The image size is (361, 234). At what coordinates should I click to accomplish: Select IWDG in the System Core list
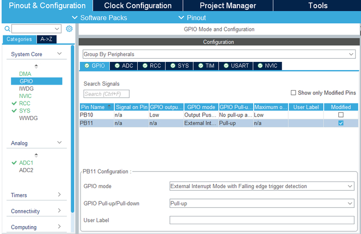26,89
